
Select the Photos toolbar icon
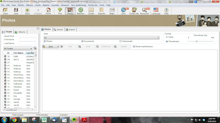coord(70,11)
